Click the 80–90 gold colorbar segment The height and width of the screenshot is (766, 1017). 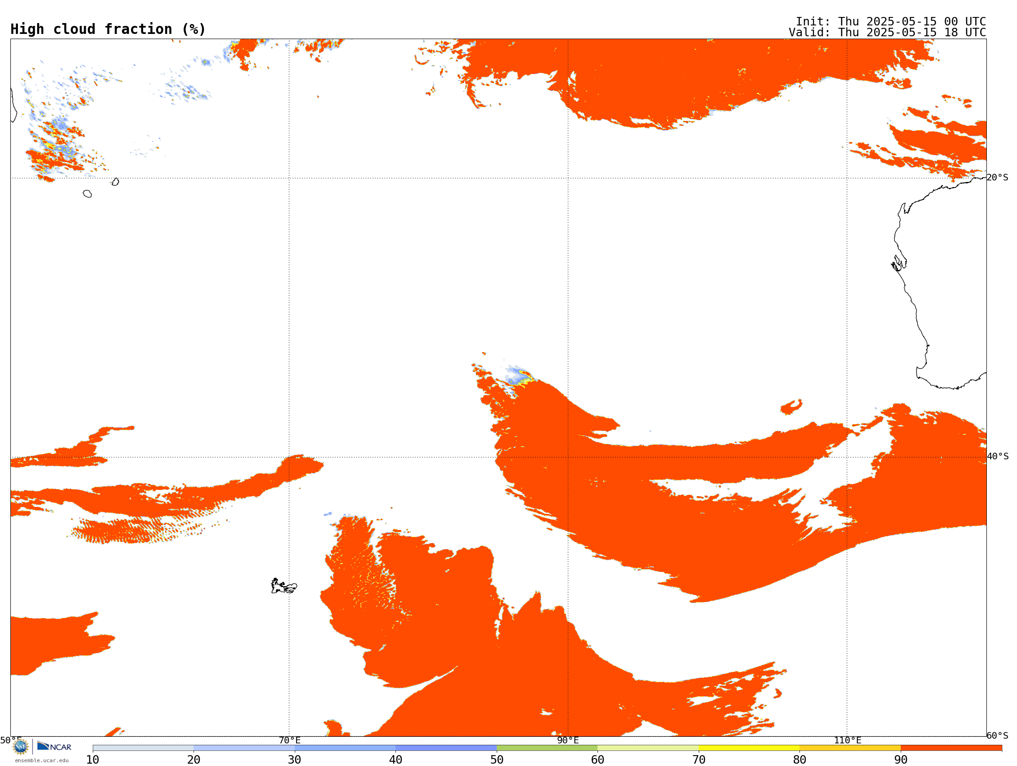[x=850, y=748]
